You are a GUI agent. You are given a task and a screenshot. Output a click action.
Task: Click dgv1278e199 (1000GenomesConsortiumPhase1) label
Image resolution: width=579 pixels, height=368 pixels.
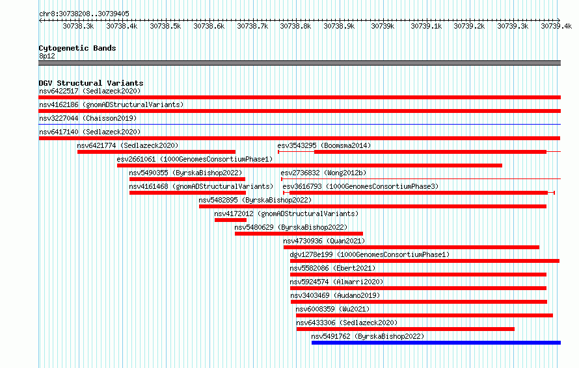click(x=370, y=254)
